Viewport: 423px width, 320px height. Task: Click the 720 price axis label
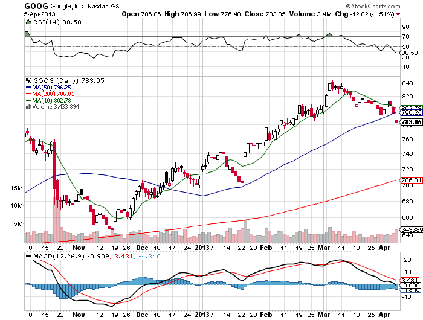click(x=407, y=169)
